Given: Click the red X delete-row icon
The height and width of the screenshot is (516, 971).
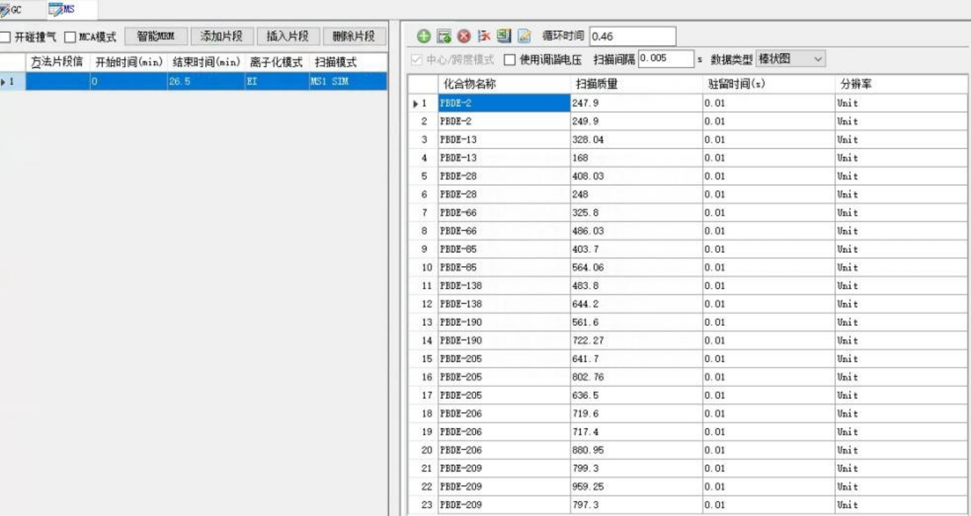Looking at the screenshot, I should coord(464,36).
